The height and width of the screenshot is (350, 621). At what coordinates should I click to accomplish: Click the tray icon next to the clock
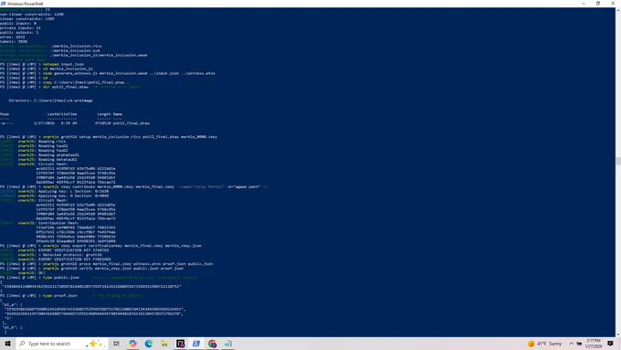click(x=579, y=344)
